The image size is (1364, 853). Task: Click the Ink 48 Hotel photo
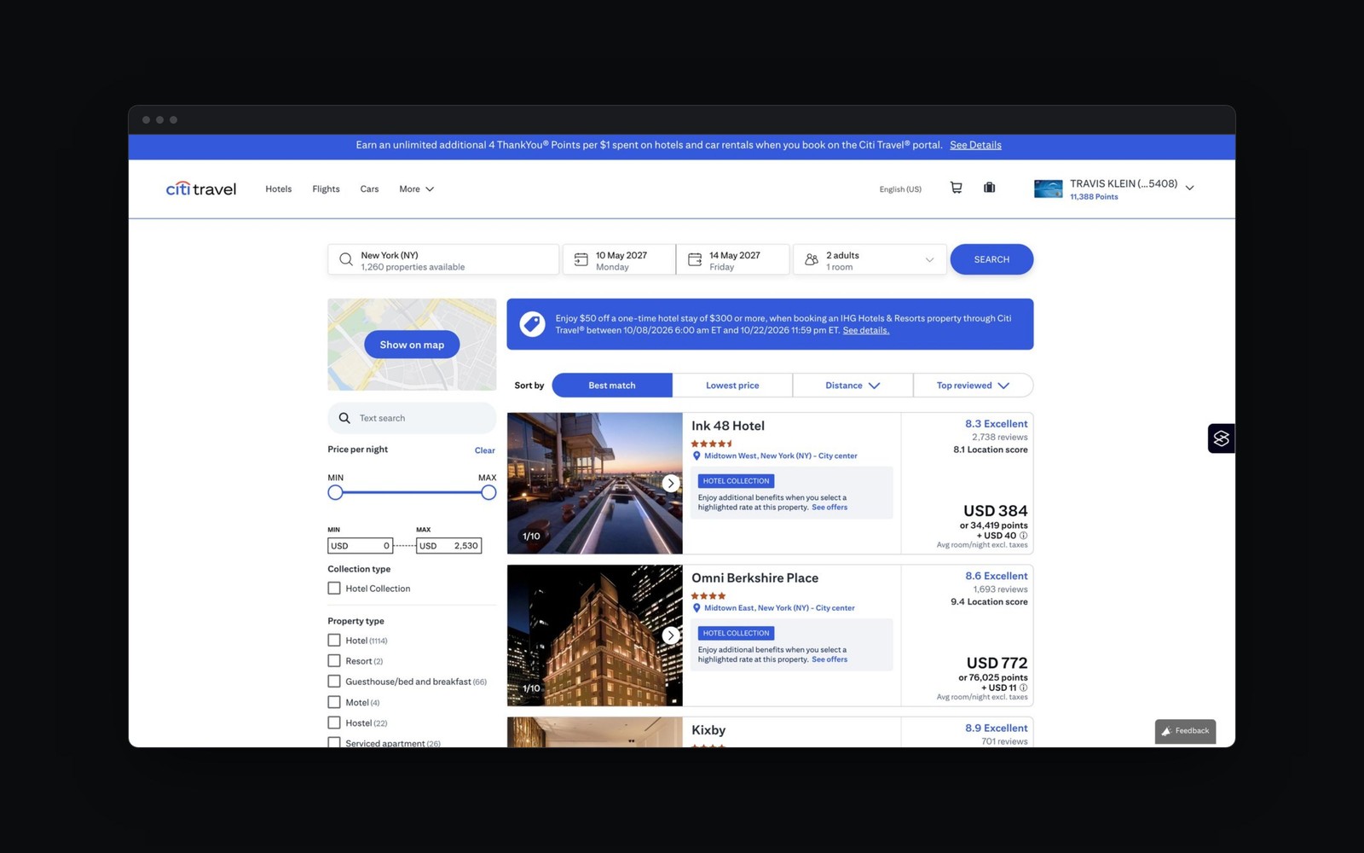595,484
